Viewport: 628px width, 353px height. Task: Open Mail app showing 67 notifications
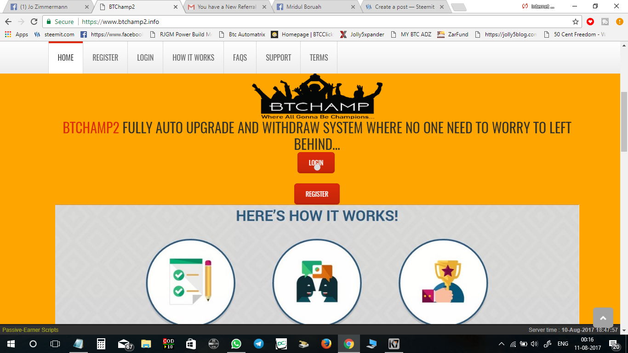123,344
